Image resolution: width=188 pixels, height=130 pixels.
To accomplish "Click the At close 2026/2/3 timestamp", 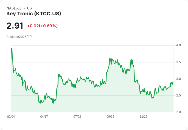I will [x=19, y=37].
